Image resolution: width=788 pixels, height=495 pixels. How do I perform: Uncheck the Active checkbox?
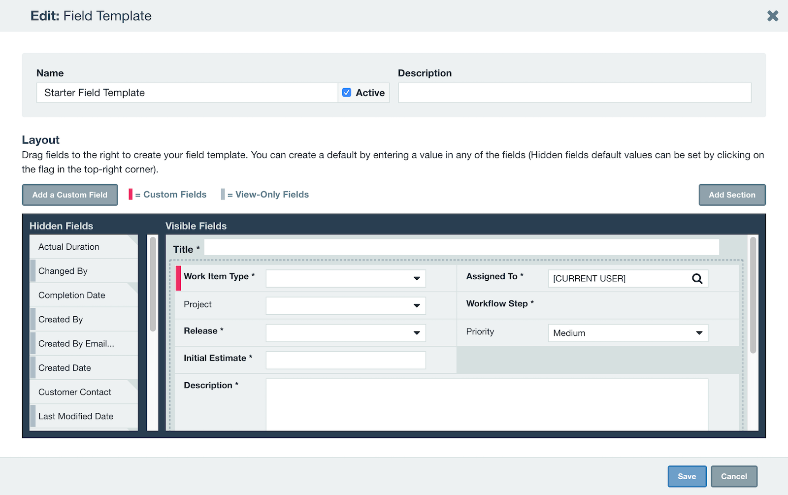click(347, 92)
